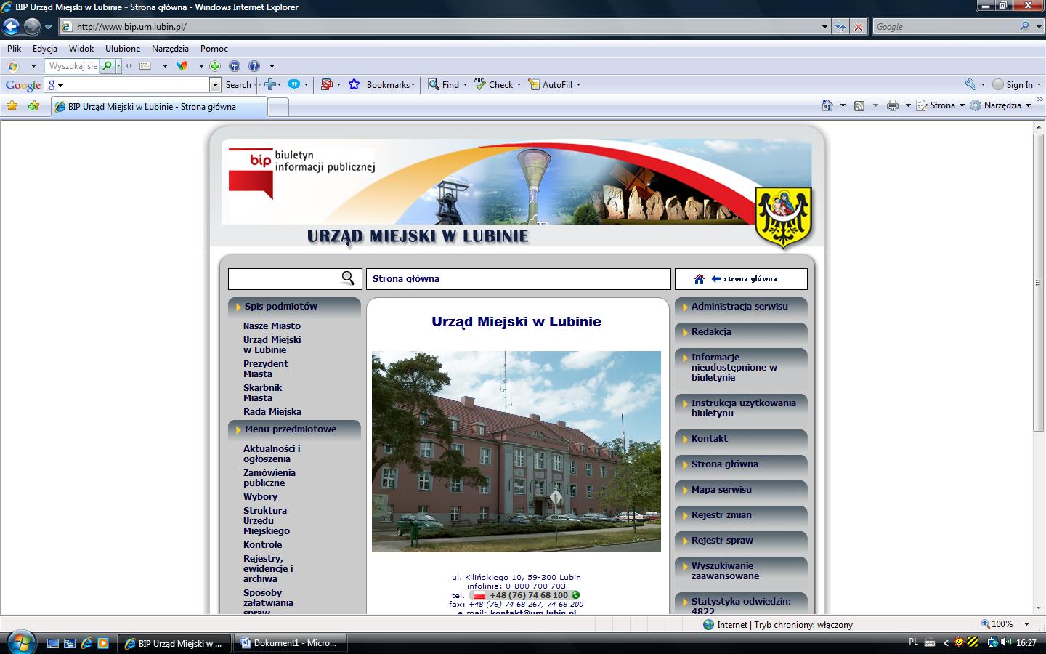Click the RSS feeds icon
This screenshot has height=654, width=1046.
point(859,105)
